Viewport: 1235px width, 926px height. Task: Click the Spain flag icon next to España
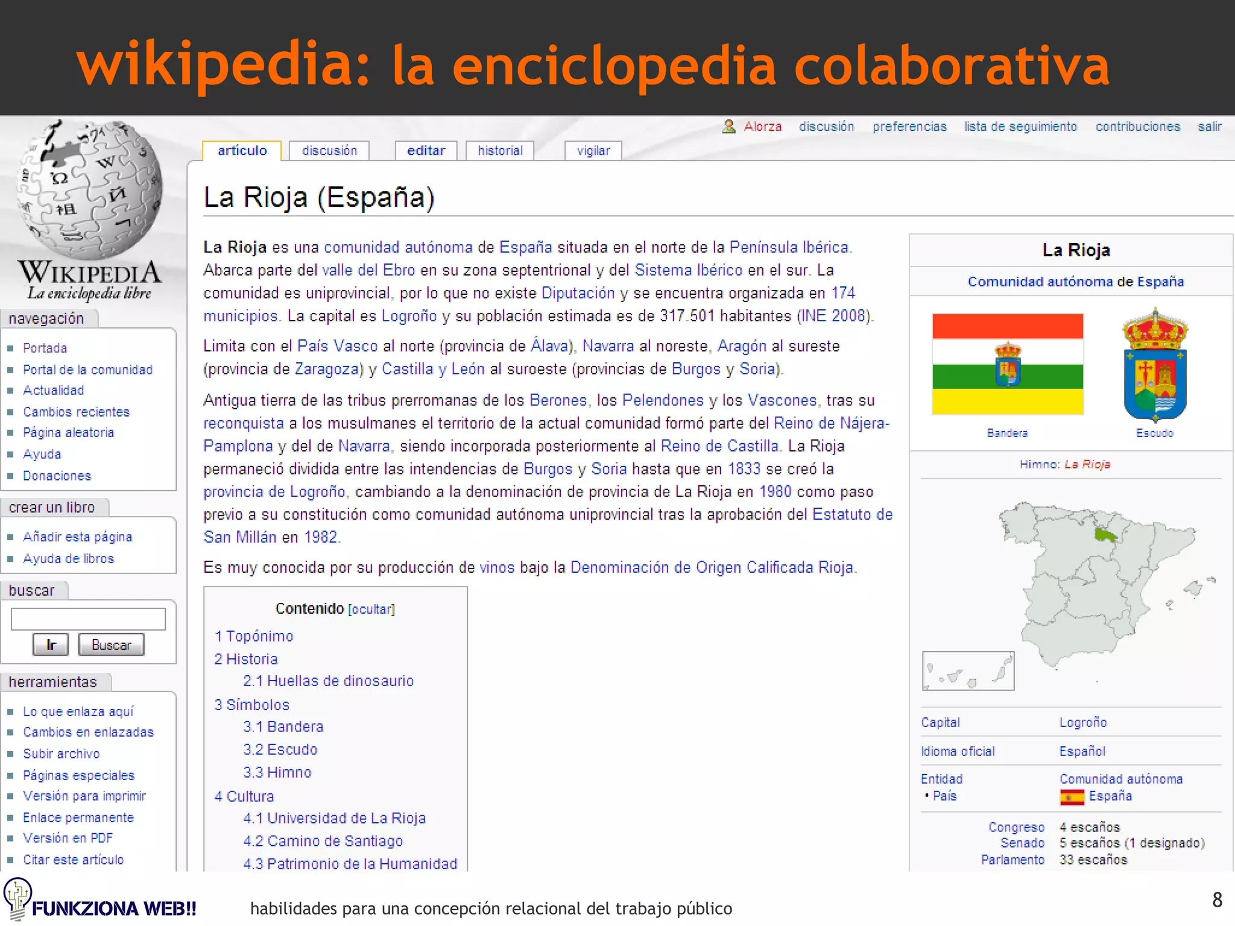coord(1072,797)
